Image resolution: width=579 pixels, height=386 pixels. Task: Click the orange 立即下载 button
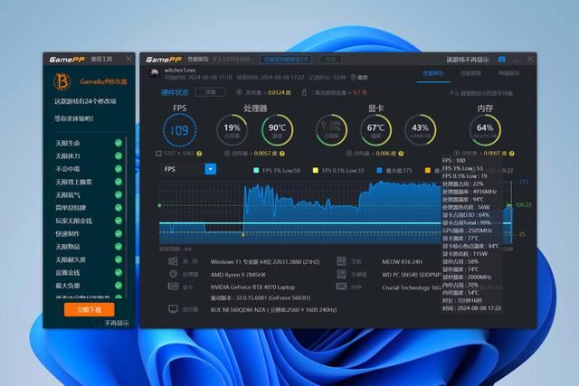(89, 309)
